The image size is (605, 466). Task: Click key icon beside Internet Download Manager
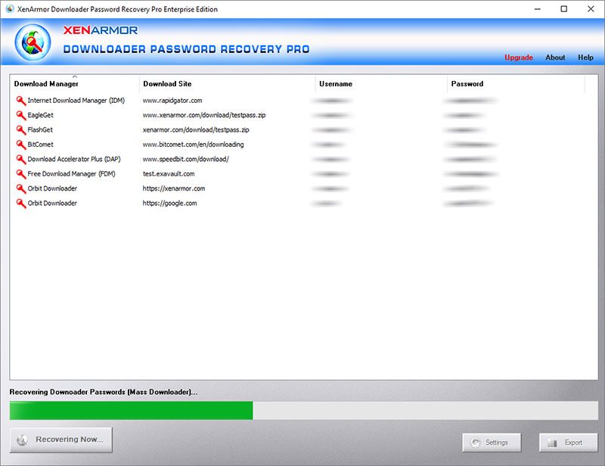point(20,101)
